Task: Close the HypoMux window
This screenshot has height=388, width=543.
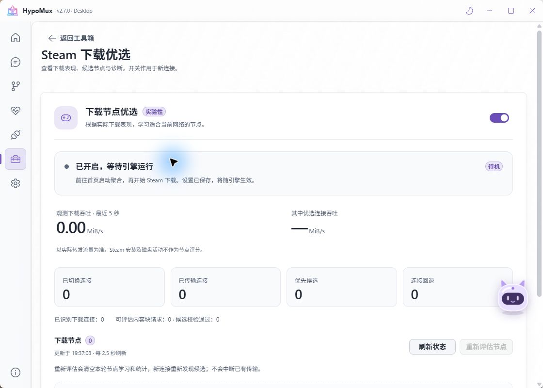Action: (x=532, y=11)
